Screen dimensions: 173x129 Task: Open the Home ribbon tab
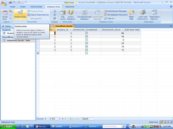click(x=13, y=7)
